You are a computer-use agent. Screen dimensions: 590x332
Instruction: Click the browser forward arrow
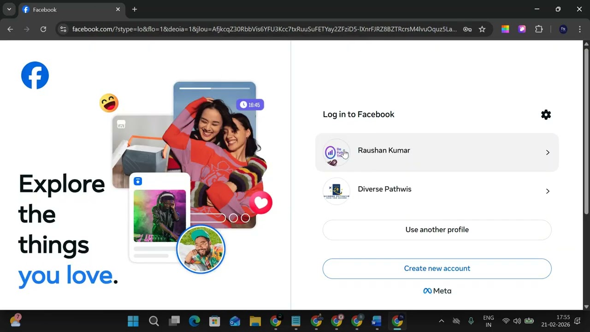pyautogui.click(x=27, y=29)
